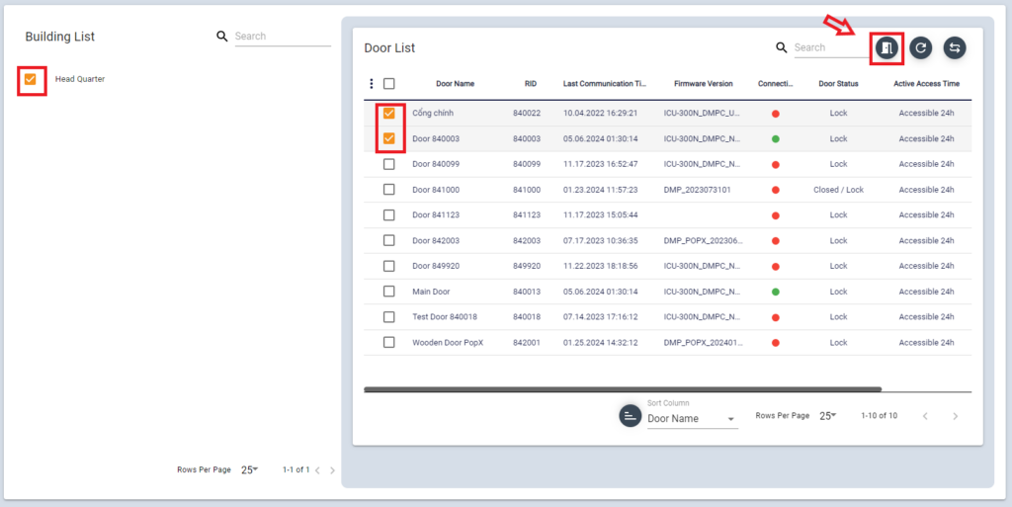Click the Door List horizontal scrollbar
Image resolution: width=1012 pixels, height=507 pixels.
(x=623, y=389)
